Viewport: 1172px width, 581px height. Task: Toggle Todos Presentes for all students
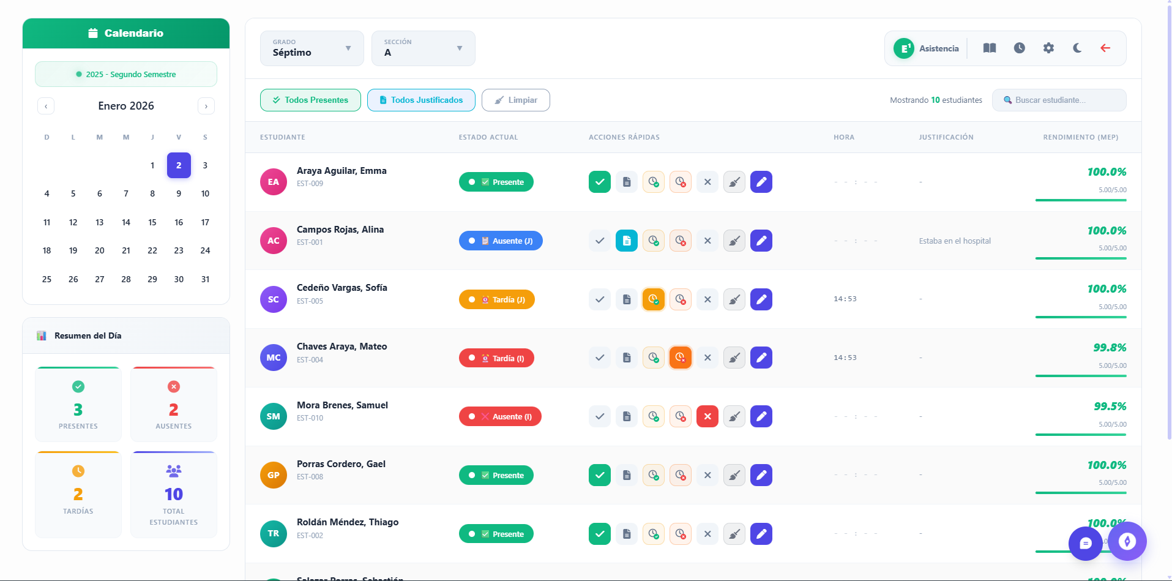310,100
